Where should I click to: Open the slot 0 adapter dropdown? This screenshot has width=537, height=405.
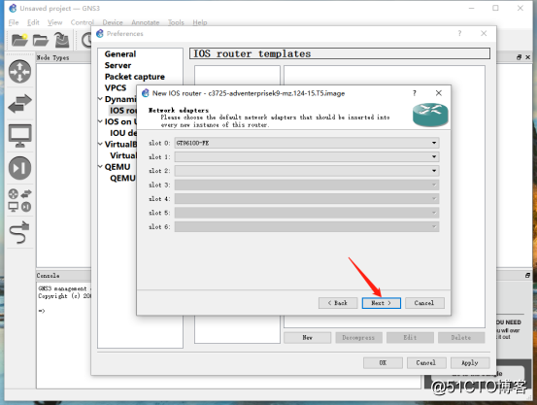307,143
